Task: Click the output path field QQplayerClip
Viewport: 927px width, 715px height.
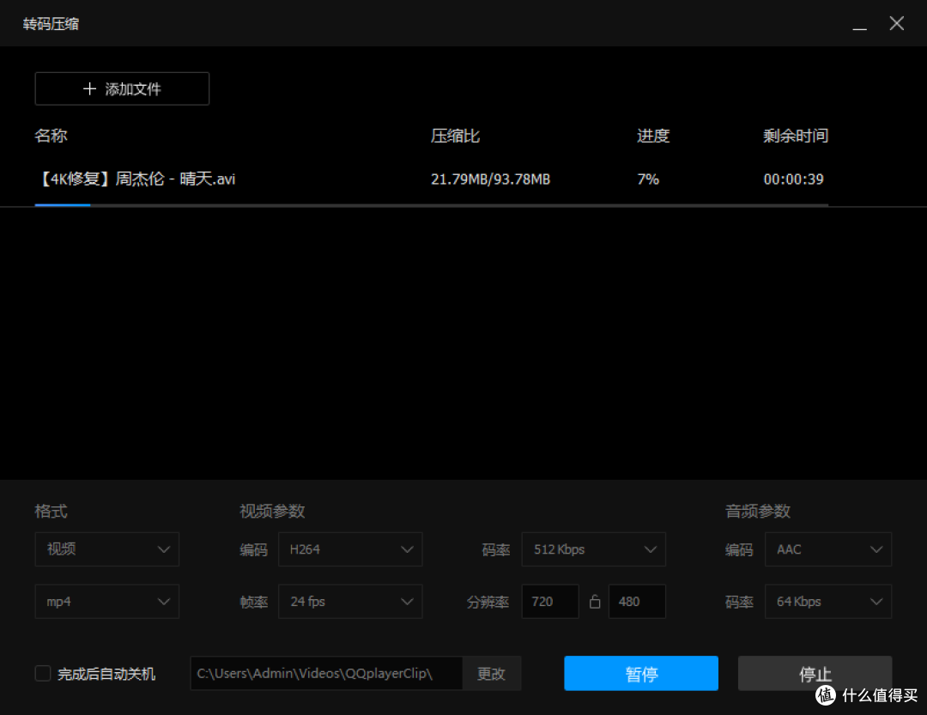Action: tap(326, 674)
